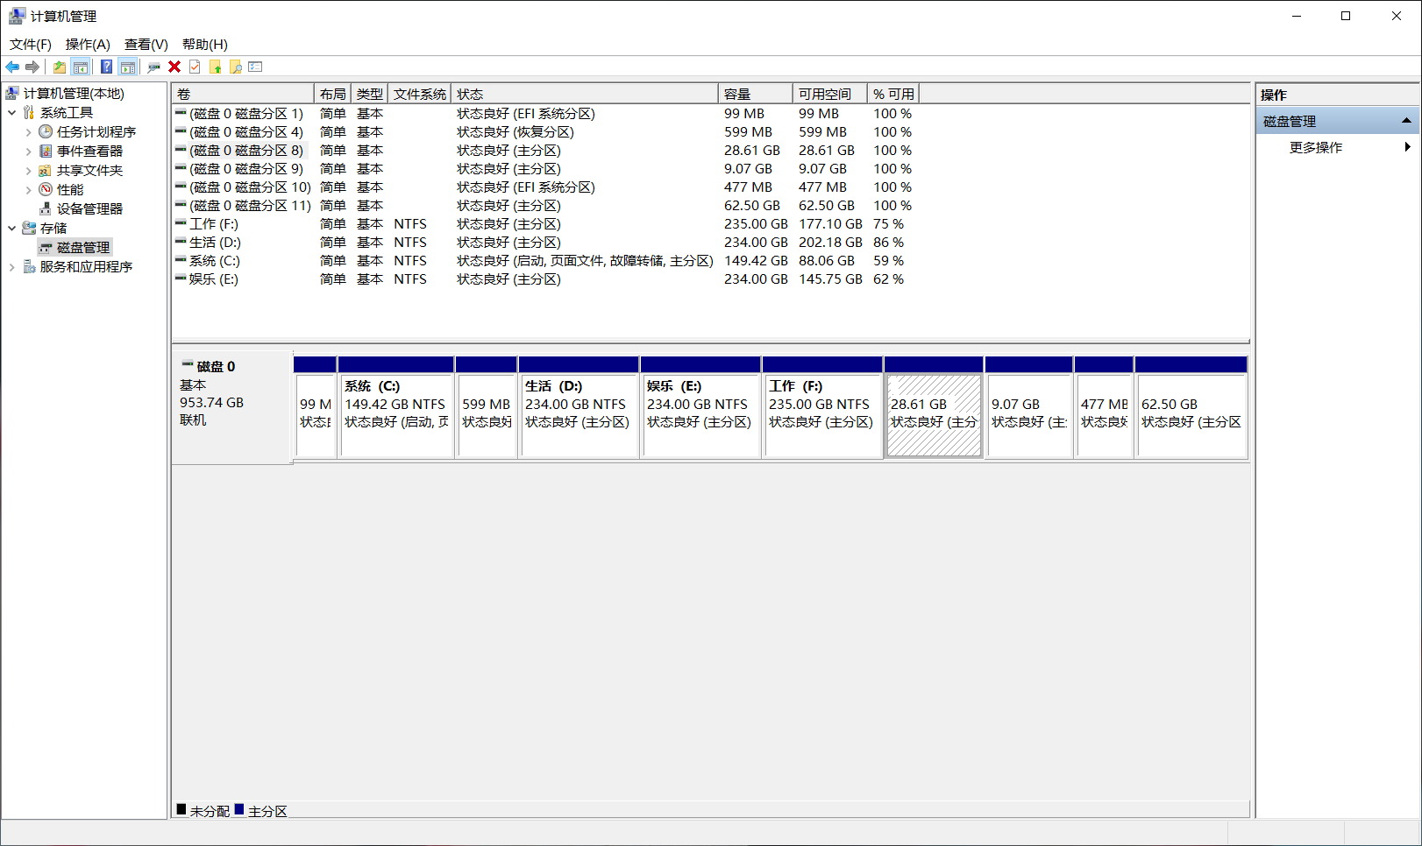Select the 62.50 GB partition block

click(1191, 407)
